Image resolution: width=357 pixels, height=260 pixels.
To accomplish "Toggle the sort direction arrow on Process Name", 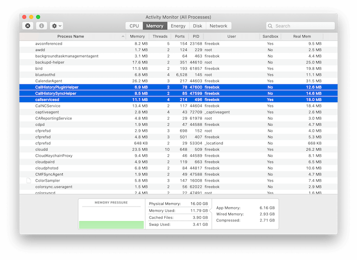I will point(123,36).
